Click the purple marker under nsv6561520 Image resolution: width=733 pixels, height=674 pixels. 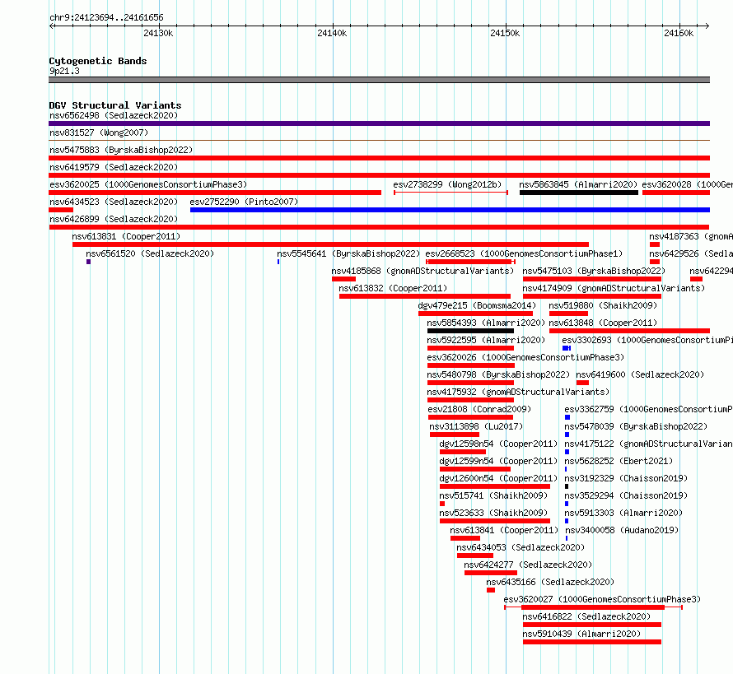(x=88, y=262)
